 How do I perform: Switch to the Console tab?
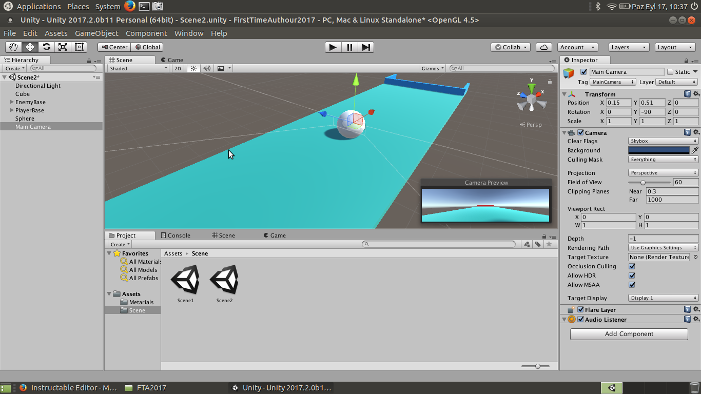click(176, 235)
